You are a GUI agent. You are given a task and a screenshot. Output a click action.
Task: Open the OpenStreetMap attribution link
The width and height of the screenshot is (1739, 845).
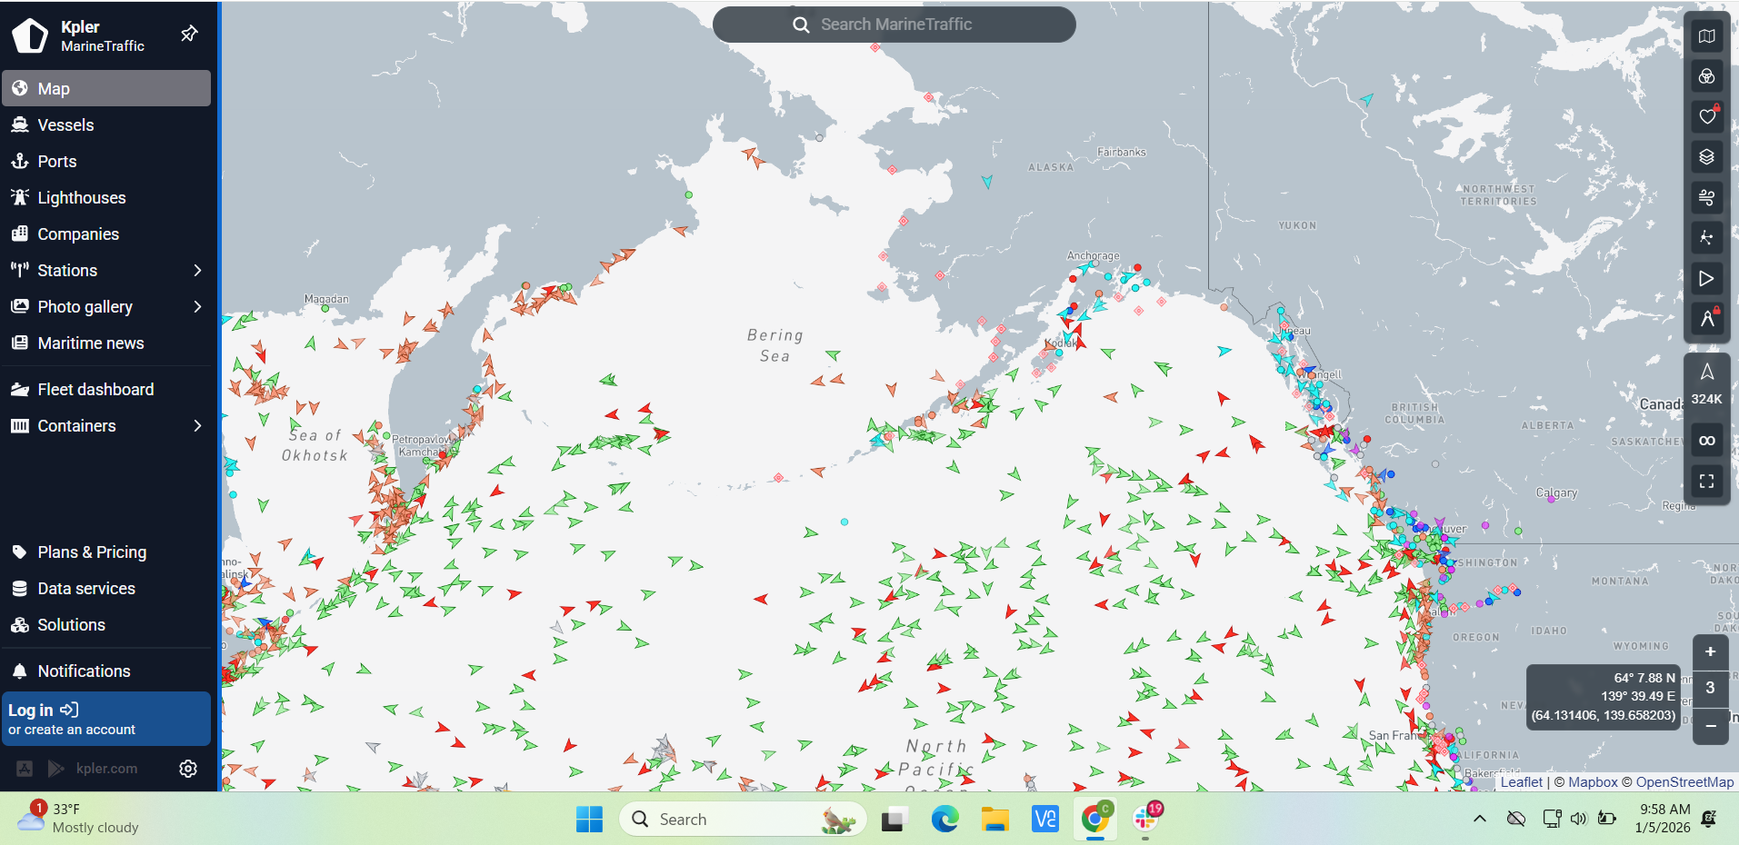[x=1684, y=781]
